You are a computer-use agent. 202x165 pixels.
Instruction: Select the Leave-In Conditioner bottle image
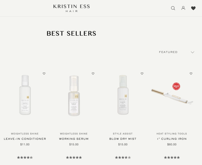click(25, 95)
